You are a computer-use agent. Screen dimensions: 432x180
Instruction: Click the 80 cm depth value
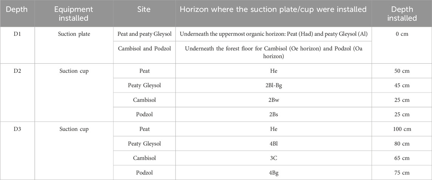tap(402, 144)
